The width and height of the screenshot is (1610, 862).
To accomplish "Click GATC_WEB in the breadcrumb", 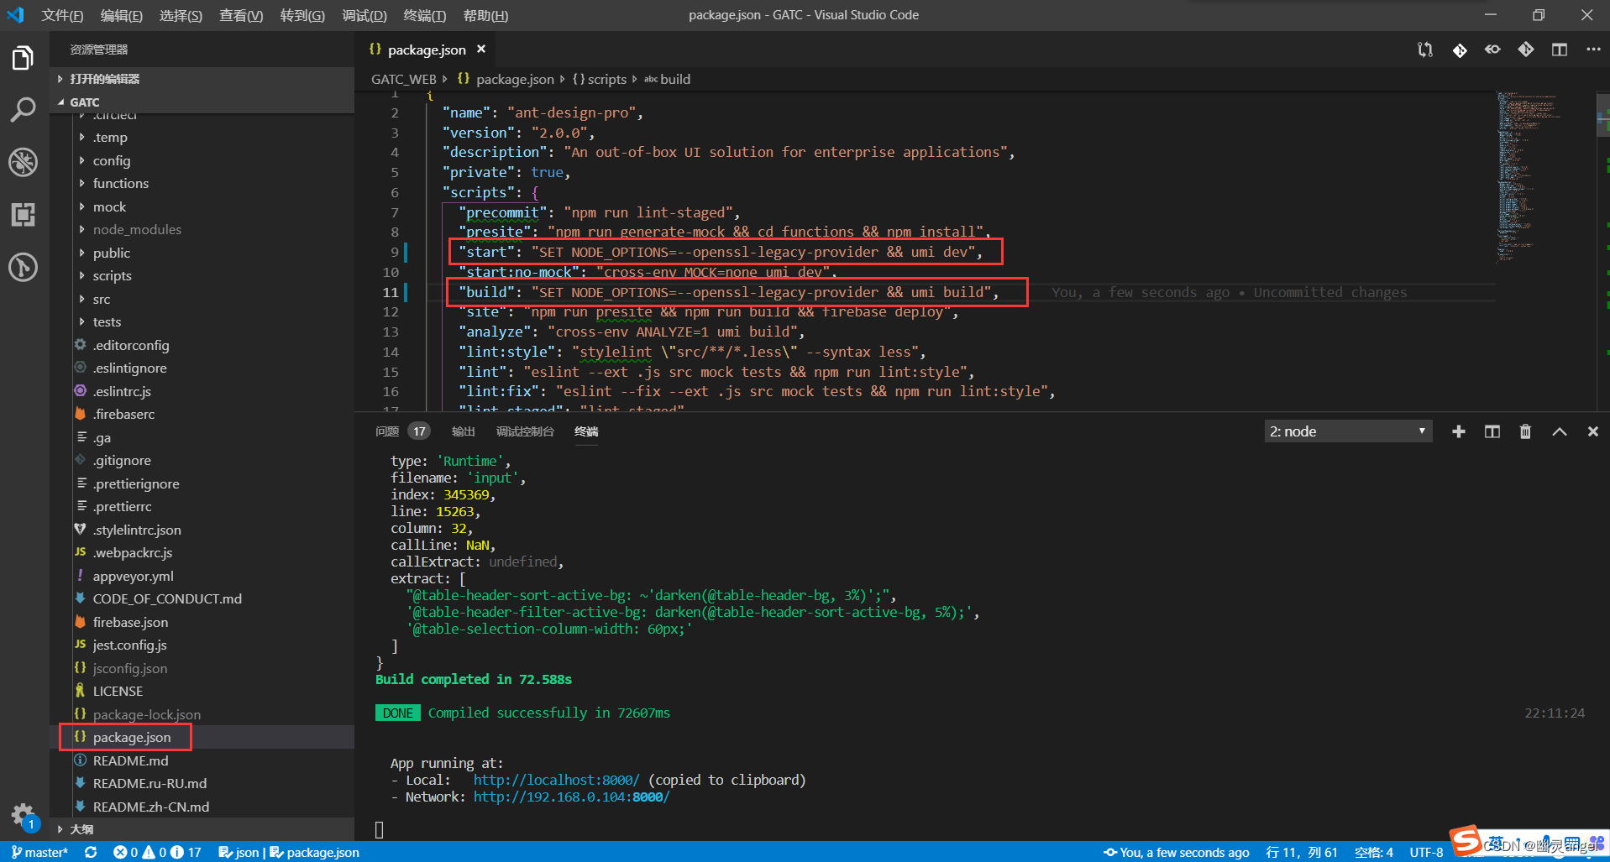I will (x=404, y=79).
